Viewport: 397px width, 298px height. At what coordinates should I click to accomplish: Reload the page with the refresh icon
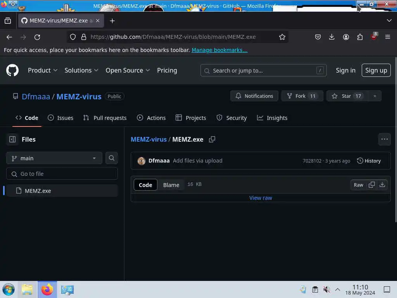37,37
